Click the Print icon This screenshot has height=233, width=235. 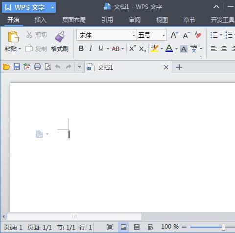click(37, 67)
